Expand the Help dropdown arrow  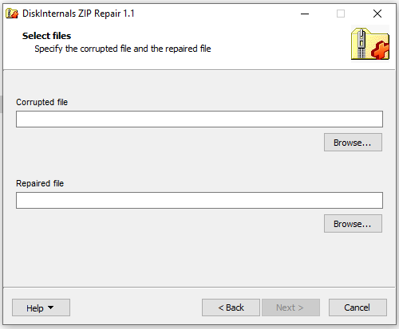50,307
